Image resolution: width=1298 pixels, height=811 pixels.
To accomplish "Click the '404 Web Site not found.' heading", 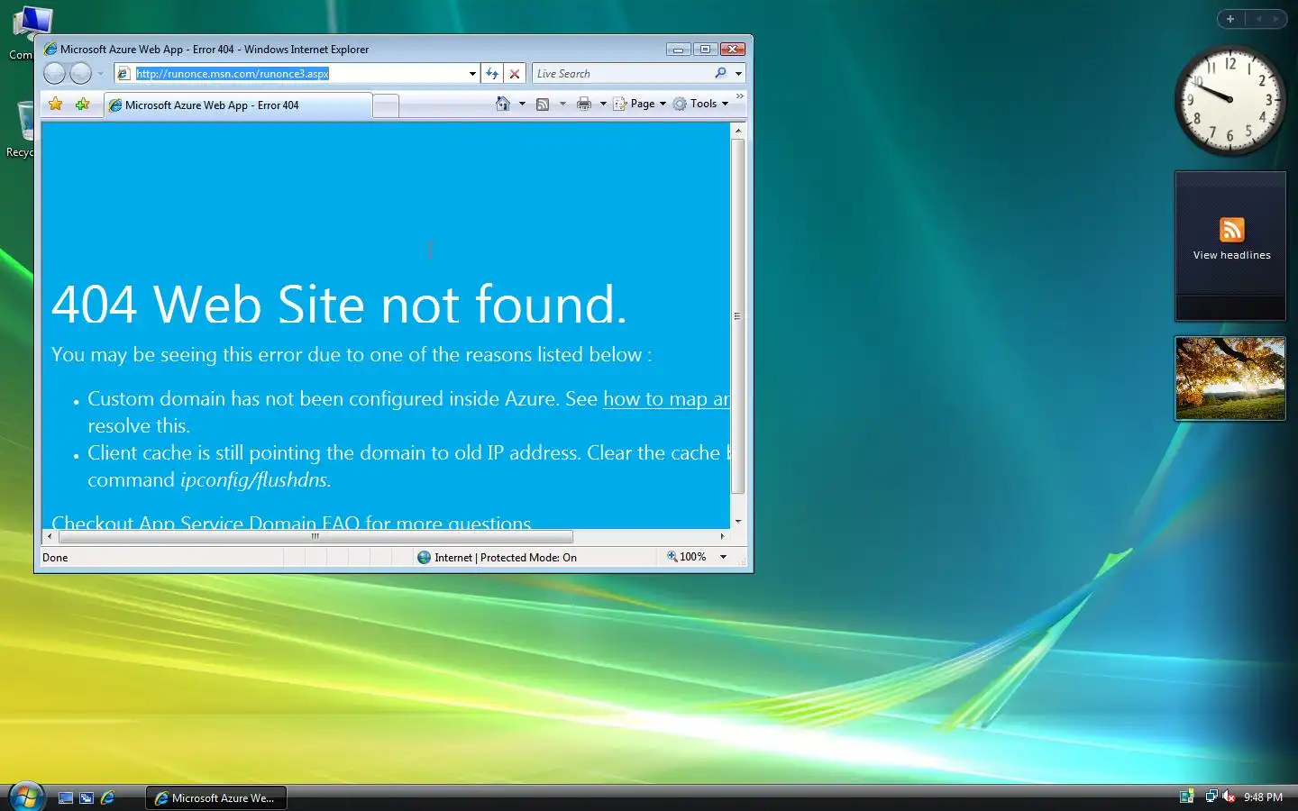I will point(339,304).
